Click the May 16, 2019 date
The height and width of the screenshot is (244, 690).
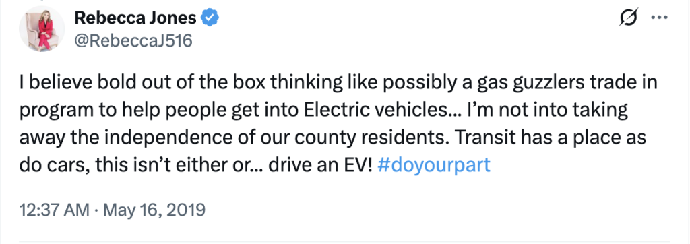[154, 210]
